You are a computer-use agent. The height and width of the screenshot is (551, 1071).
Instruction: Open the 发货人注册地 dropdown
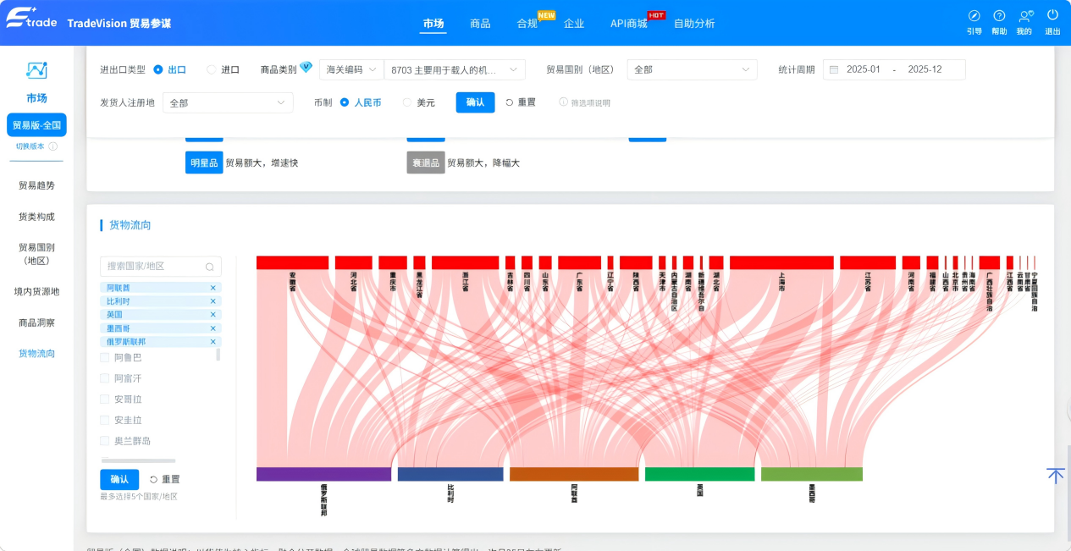pos(228,102)
